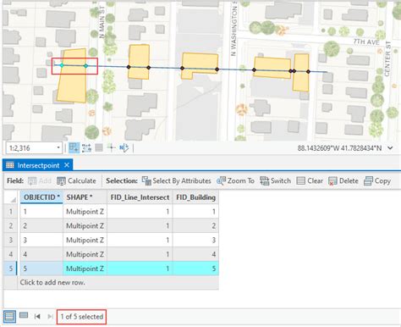Click the Switch label
Screen dimensions: 401x327
click(x=281, y=180)
